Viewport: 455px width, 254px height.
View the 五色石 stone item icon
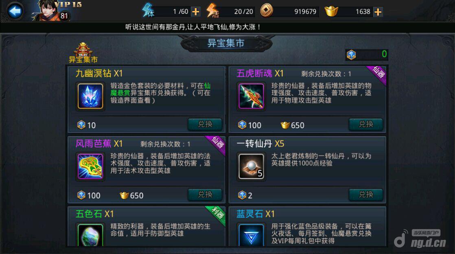click(x=90, y=234)
